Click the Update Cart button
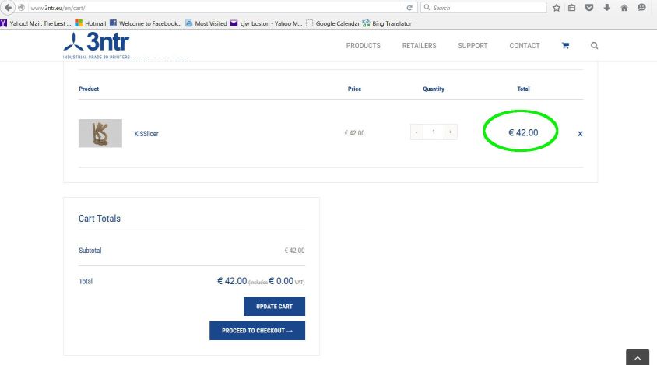This screenshot has height=365, width=657. [x=275, y=307]
